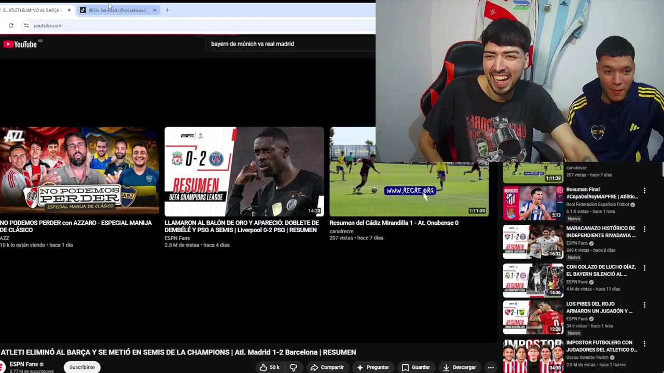The height and width of the screenshot is (373, 664).
Task: Open ESPN Fans channel under Liverpool video
Action: point(177,238)
